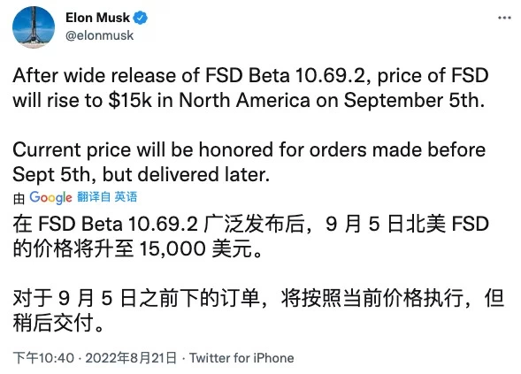Click the 翻译自 英语 translation link
This screenshot has height=374, width=521.
(107, 197)
